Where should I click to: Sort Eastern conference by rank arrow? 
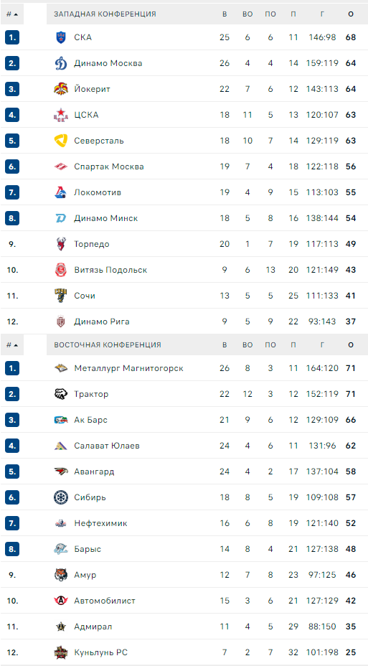click(x=12, y=345)
